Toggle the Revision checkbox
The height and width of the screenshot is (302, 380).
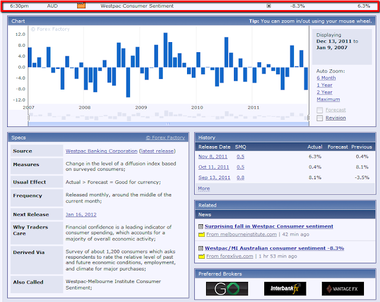pos(320,118)
